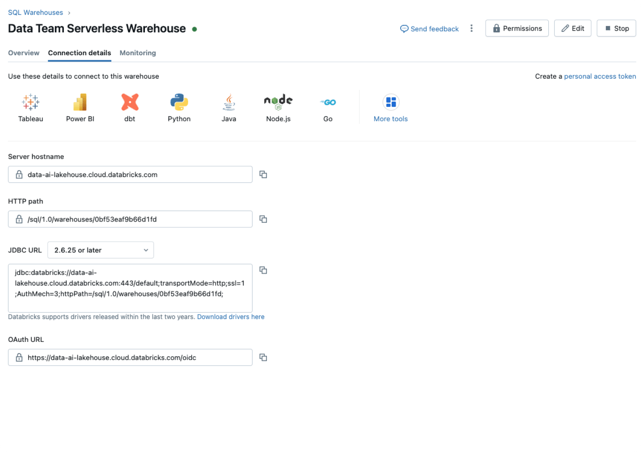Copy the JDBC URL to clipboard

(x=263, y=270)
